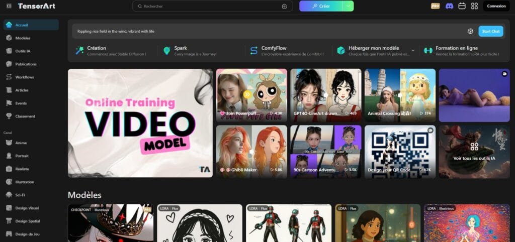
Task: Open the LORA Flux masked rider model
Action: (289, 223)
